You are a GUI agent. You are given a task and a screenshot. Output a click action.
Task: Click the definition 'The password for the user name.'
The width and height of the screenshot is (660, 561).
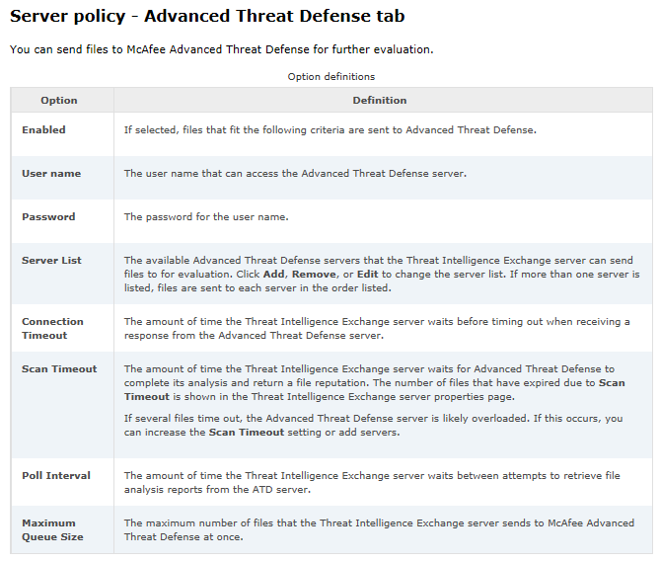pos(206,216)
